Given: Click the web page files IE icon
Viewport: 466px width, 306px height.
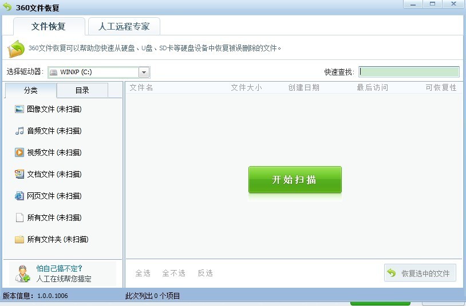Looking at the screenshot, I should coord(19,196).
